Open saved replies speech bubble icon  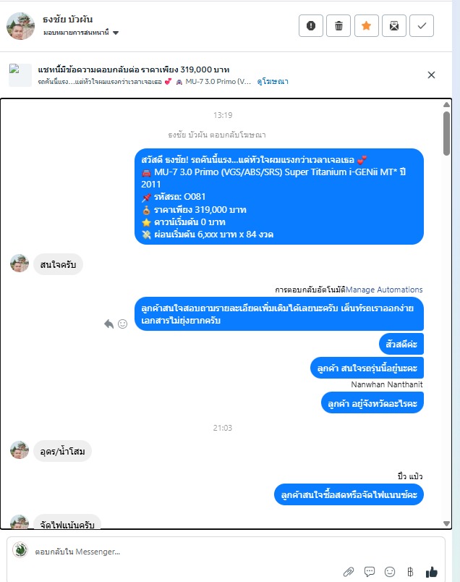(370, 572)
